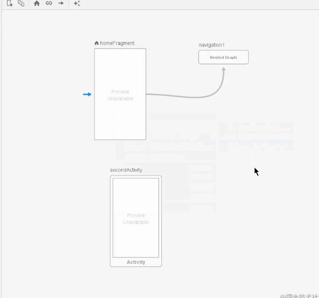Image resolution: width=319 pixels, height=298 pixels.
Task: Select the action curve leaving homeFragment
Action: point(183,96)
